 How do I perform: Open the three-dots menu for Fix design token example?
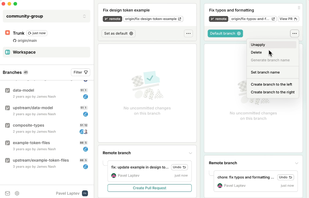pos(188,33)
